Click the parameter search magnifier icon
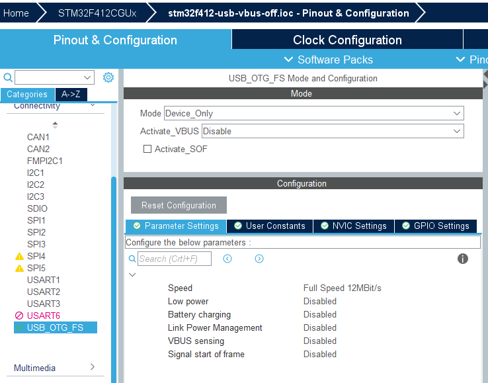The height and width of the screenshot is (383, 488). pos(132,259)
